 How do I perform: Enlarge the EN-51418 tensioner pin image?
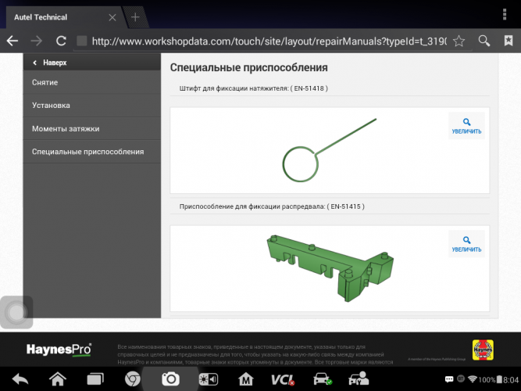click(466, 126)
